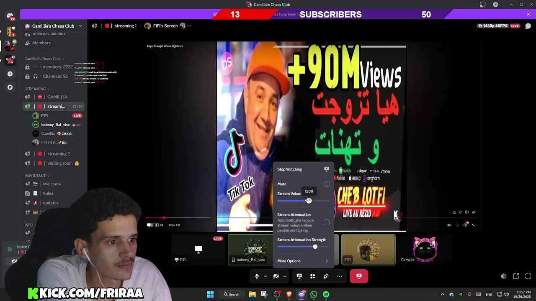The image size is (536, 301).
Task: Enter full screen for the stream
Action: [528, 276]
